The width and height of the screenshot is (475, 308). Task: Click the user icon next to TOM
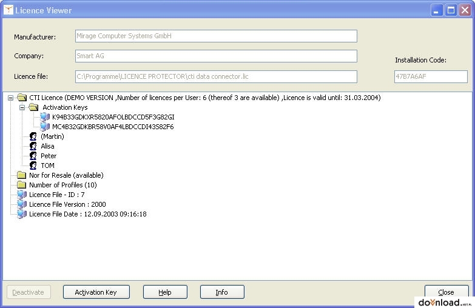33,166
